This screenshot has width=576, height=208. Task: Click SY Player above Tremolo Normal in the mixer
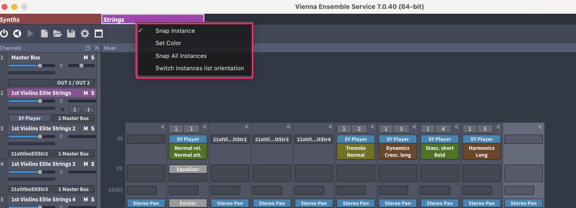point(356,139)
